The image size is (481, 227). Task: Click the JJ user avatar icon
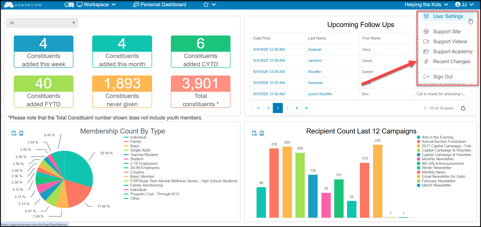[458, 4]
